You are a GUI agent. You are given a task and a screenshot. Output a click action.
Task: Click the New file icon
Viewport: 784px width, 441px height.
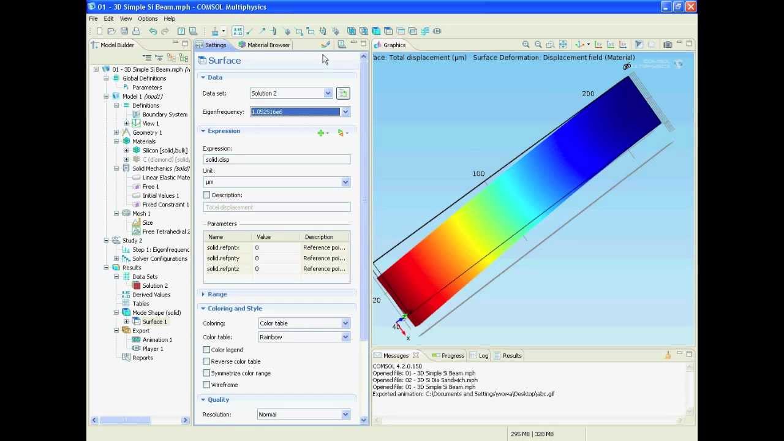(99, 31)
